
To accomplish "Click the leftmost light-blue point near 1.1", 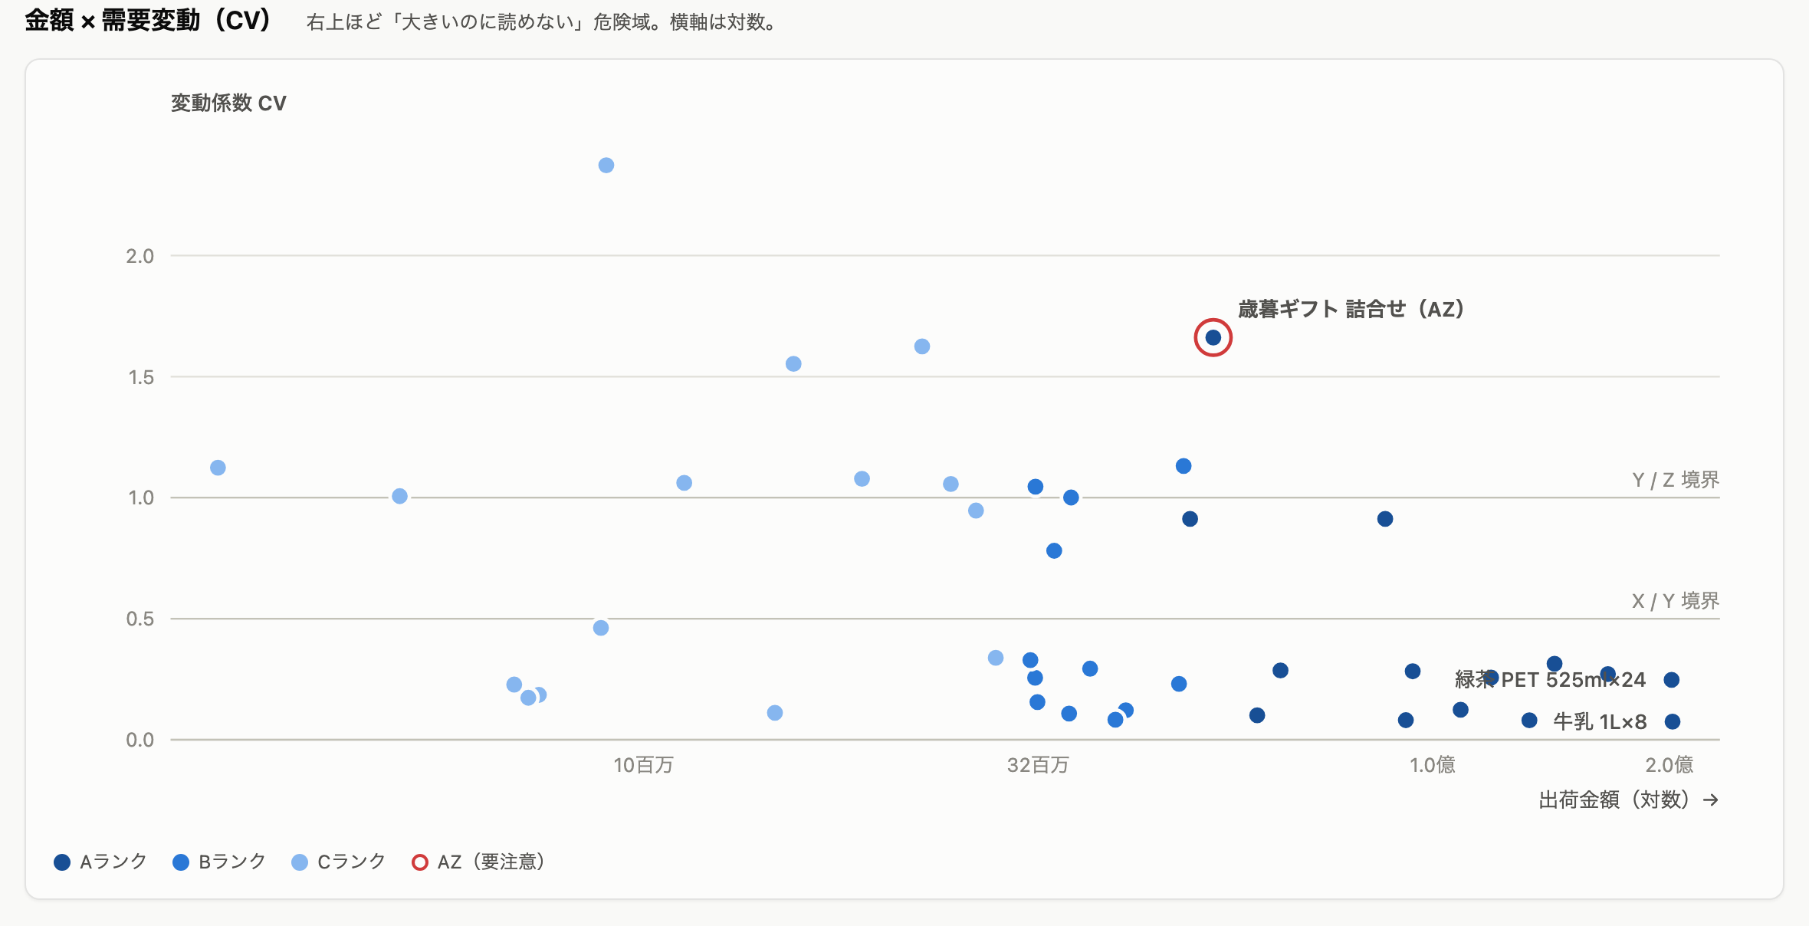I will 218,468.
